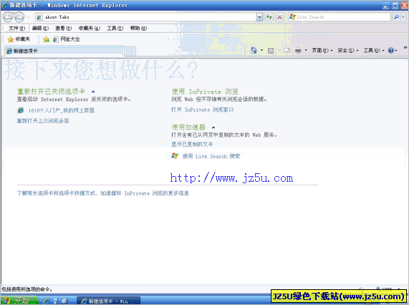Open the 网址大全 favorites bar link
This screenshot has height=305, width=409.
(66, 39)
